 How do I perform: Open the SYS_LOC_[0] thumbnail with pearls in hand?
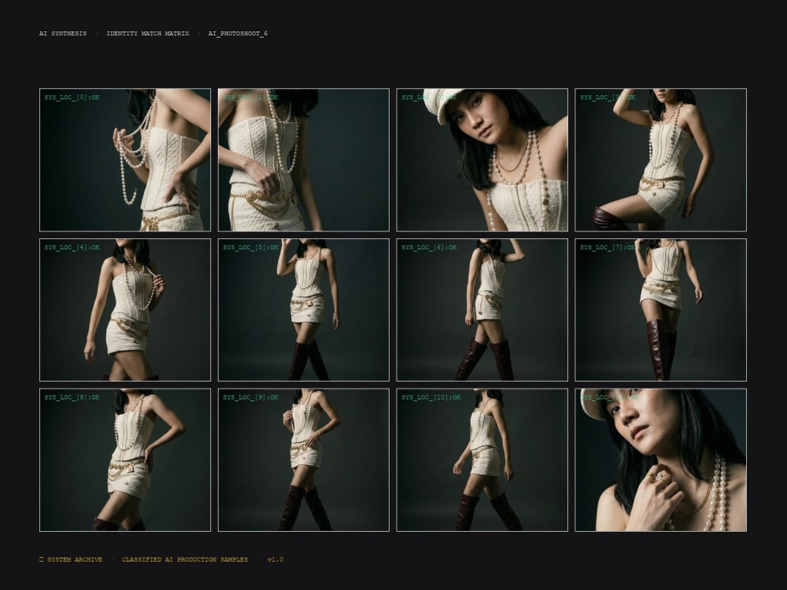pyautogui.click(x=125, y=160)
